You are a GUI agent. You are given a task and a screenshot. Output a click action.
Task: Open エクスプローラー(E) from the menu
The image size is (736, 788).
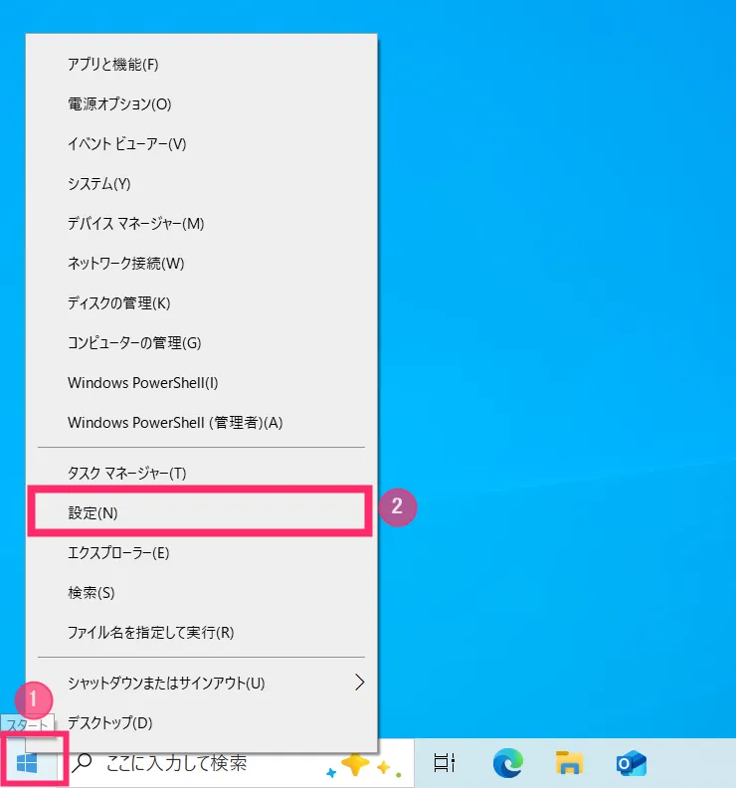[x=201, y=553]
